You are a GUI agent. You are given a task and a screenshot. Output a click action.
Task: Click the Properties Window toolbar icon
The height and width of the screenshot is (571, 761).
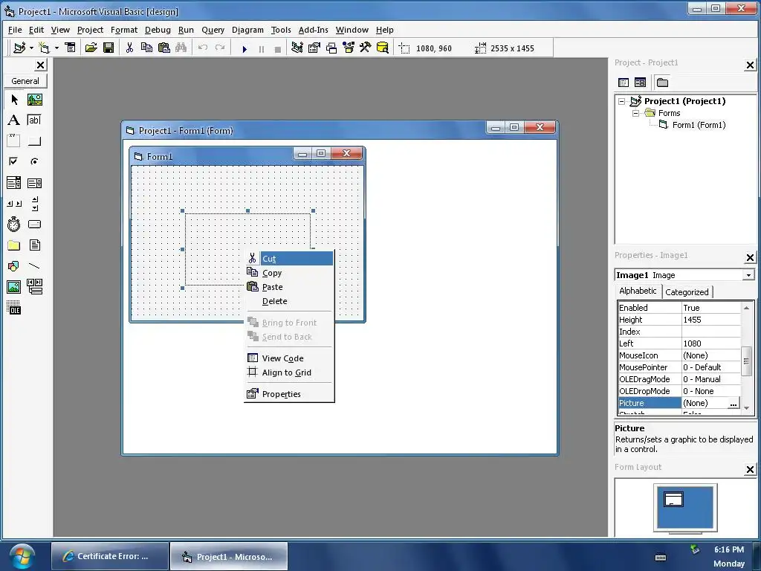click(x=314, y=48)
